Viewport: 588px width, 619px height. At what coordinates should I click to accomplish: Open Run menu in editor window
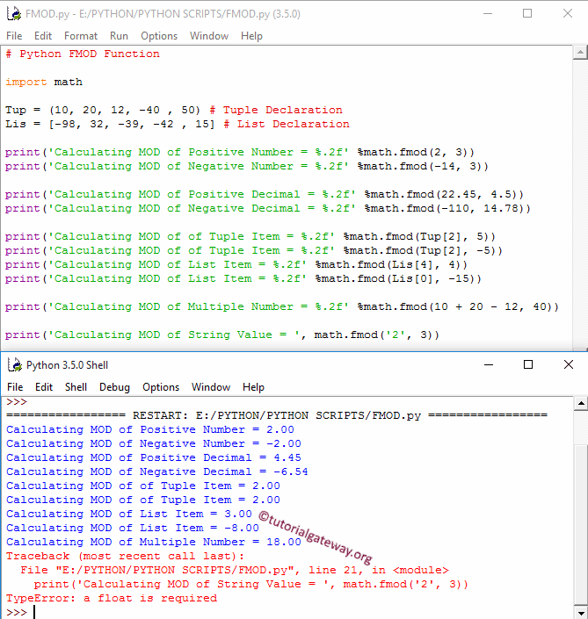tap(119, 36)
